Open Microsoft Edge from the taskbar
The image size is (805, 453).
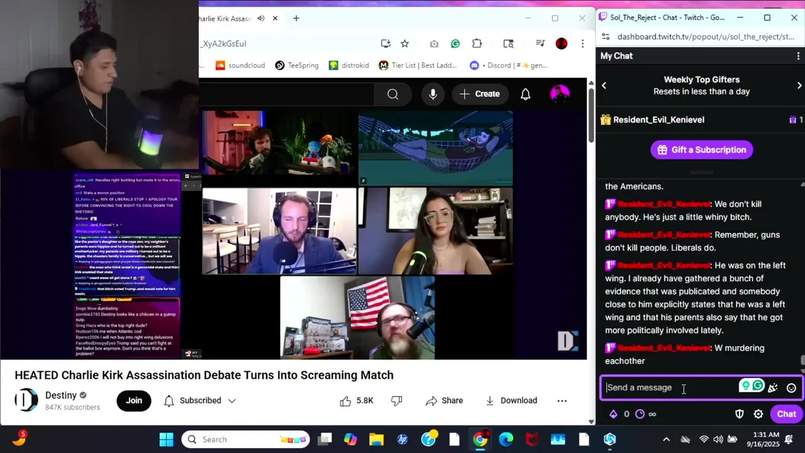click(x=506, y=439)
